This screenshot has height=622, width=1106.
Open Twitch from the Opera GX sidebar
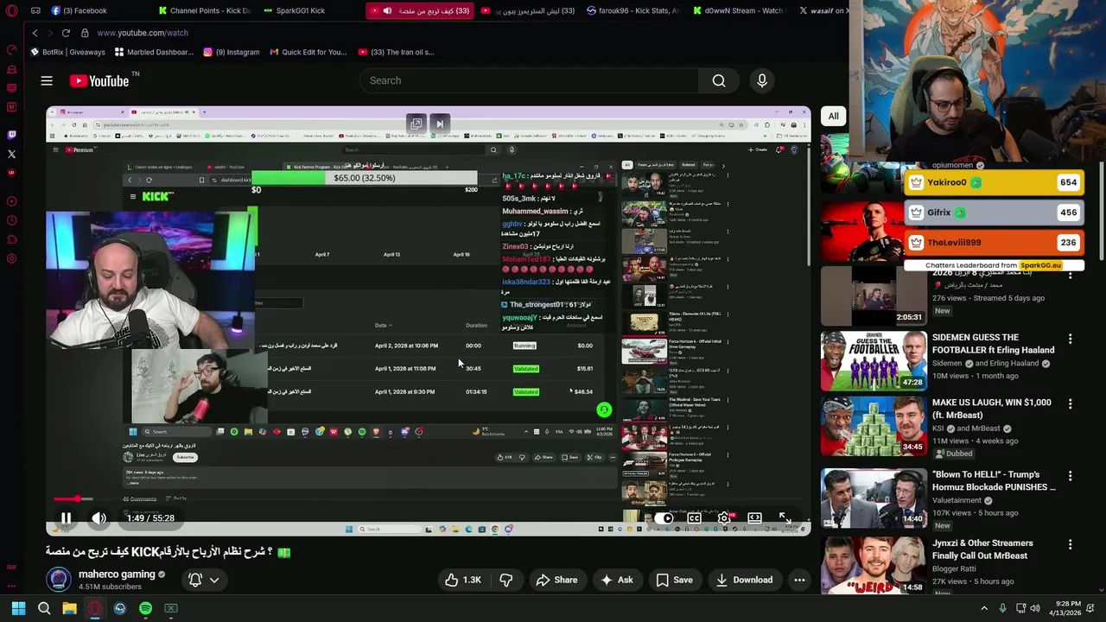point(11,135)
